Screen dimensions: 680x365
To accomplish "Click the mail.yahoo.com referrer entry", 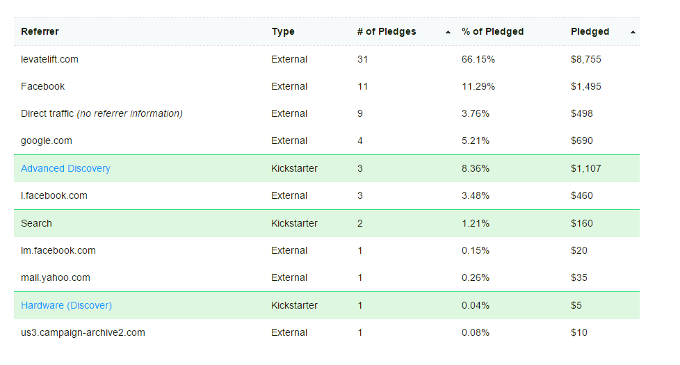I will [x=56, y=277].
